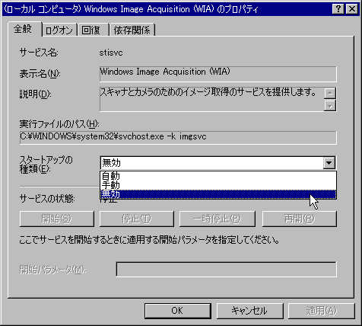The height and width of the screenshot is (326, 362).
Task: Click the 停止 service stop button
Action: click(137, 219)
